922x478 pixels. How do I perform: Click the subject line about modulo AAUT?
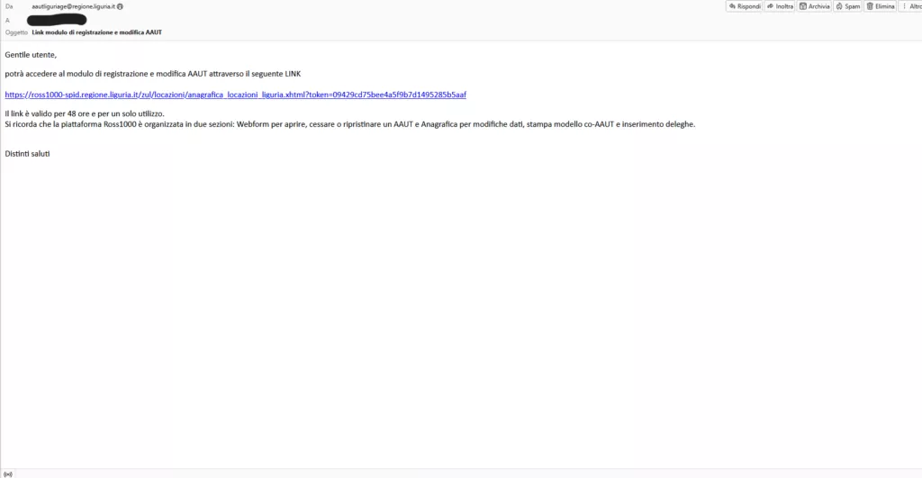point(96,32)
